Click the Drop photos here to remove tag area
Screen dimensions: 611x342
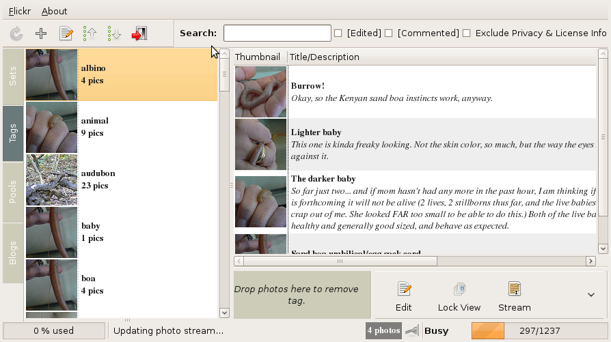[302, 295]
